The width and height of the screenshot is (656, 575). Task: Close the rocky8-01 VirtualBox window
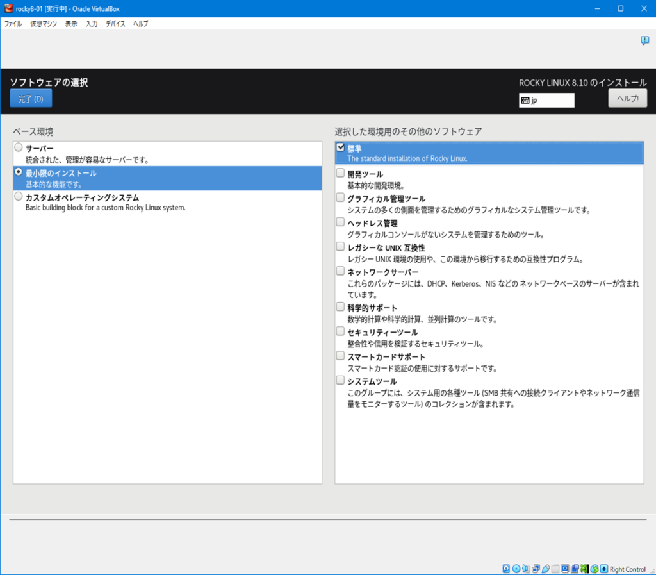click(x=644, y=8)
